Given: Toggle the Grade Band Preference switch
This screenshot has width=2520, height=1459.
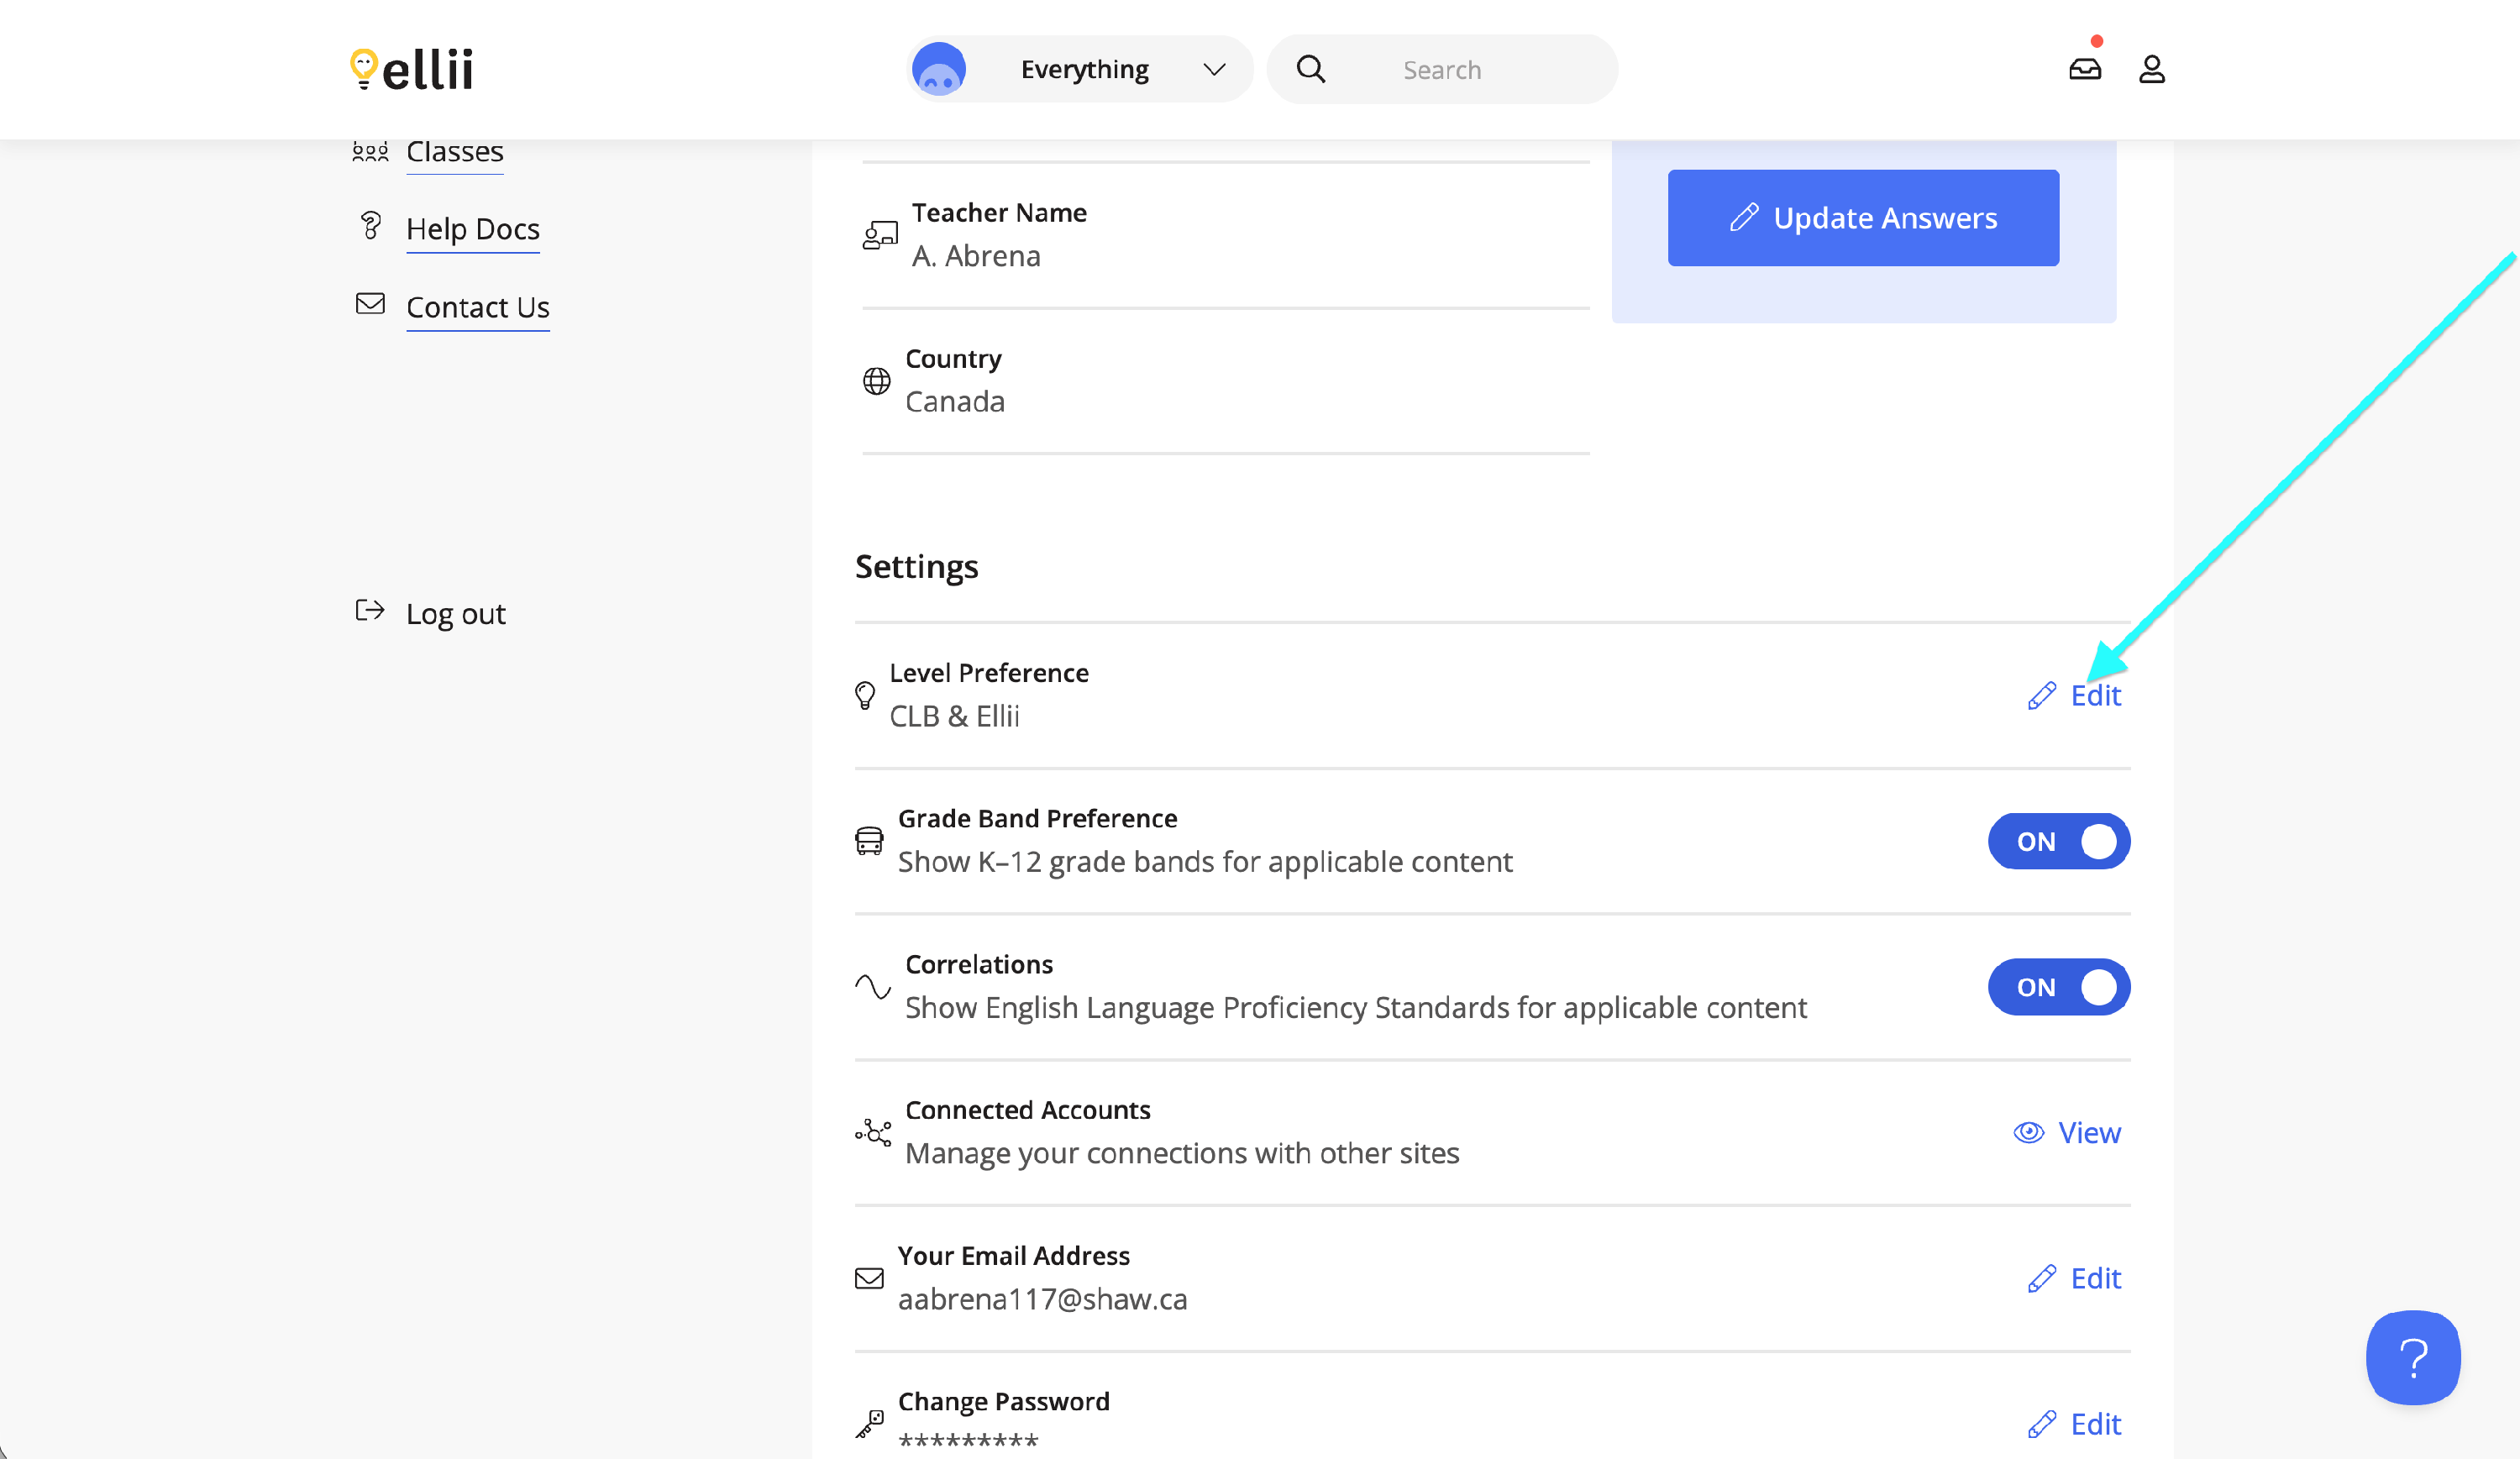Looking at the screenshot, I should [x=2058, y=841].
